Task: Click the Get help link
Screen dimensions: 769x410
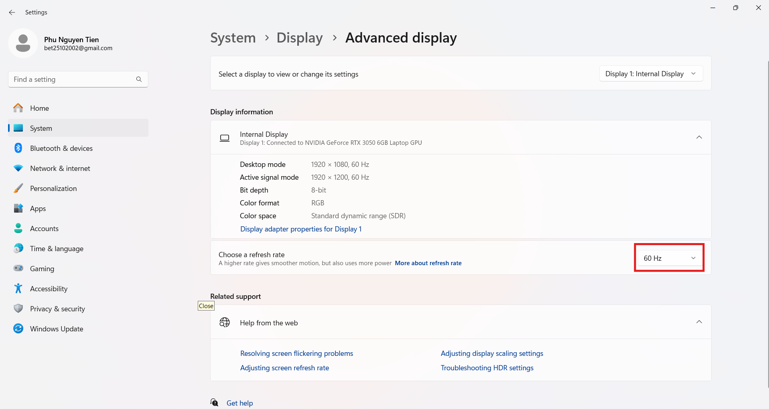Action: 239,403
